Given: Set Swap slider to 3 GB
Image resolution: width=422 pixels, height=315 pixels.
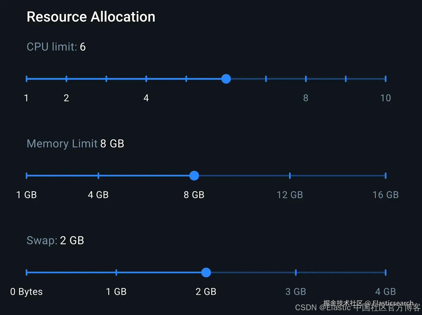Looking at the screenshot, I should (296, 272).
